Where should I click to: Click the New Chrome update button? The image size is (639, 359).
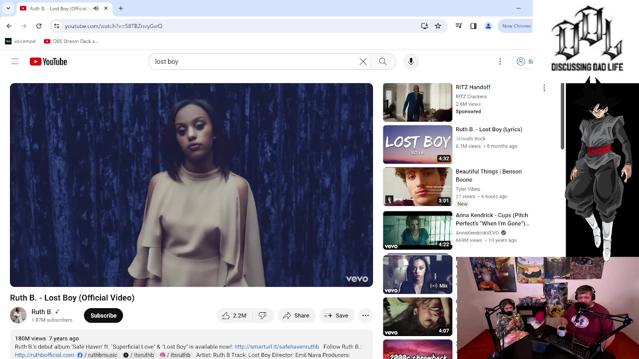[x=516, y=26]
